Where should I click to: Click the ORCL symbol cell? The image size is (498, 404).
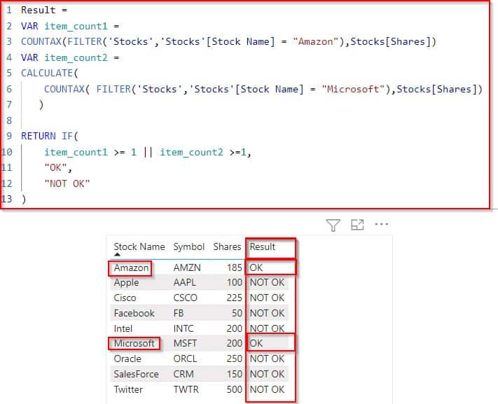(185, 358)
